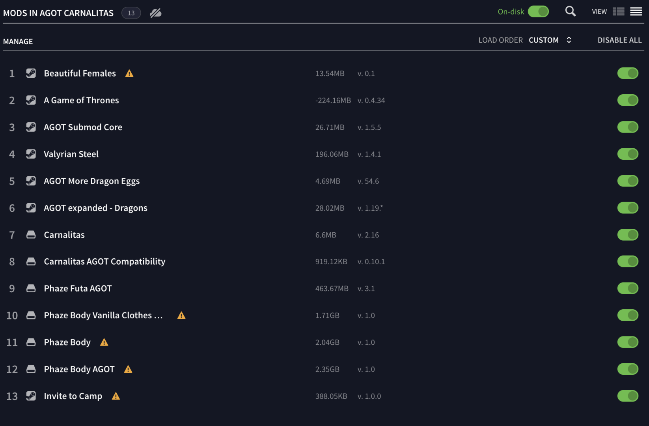Click the Steam icon beside AGOT More Dragon Eggs
This screenshot has width=649, height=426.
[31, 181]
